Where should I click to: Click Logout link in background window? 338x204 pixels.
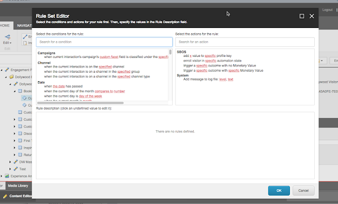click(x=327, y=10)
